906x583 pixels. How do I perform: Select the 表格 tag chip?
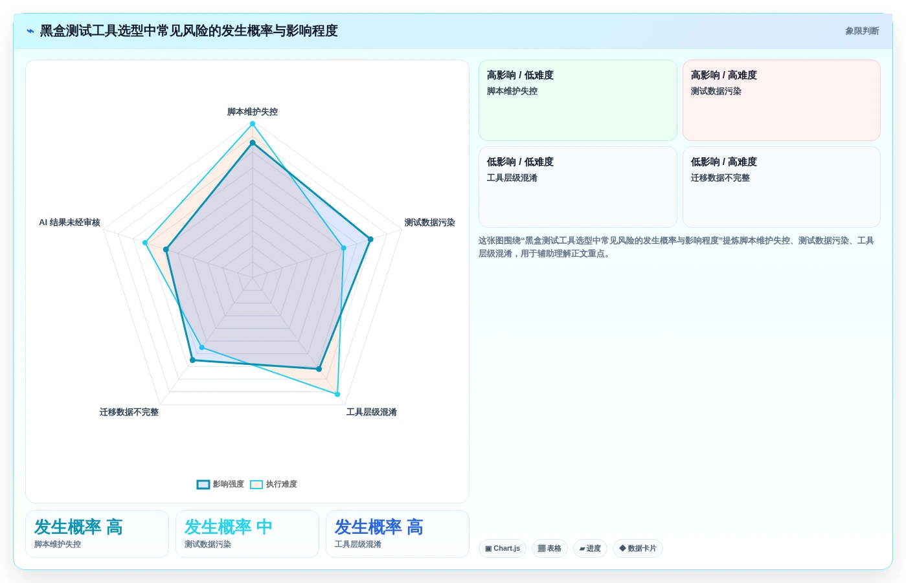coord(550,549)
